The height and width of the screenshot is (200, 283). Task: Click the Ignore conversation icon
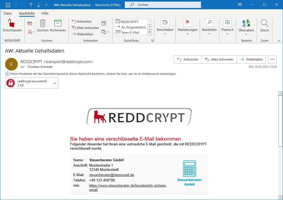[30, 23]
